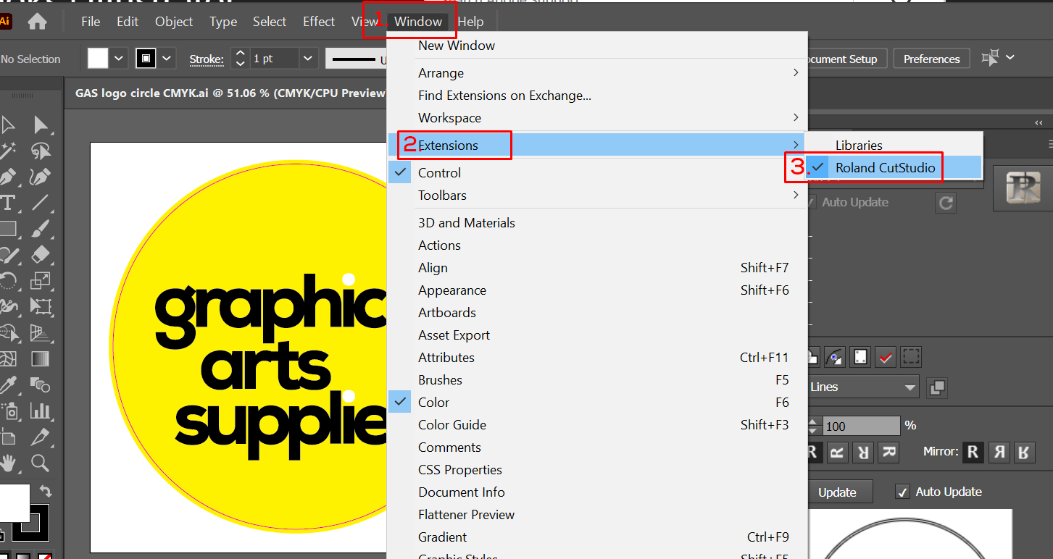The width and height of the screenshot is (1053, 559).
Task: Open the stroke weight dropdown
Action: click(x=307, y=58)
